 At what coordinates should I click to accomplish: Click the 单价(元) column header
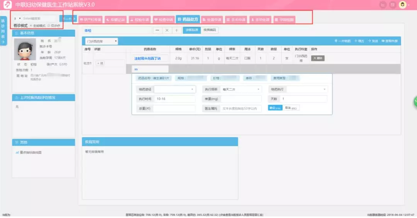click(x=195, y=49)
